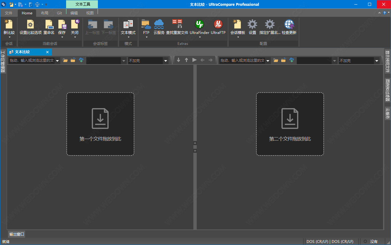
Task: Click merge left arrow in center toolbar
Action: 203,60
